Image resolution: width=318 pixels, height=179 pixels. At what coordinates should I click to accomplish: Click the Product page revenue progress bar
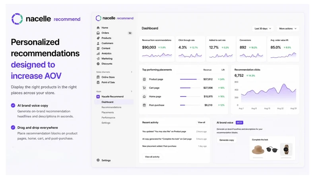point(190,79)
